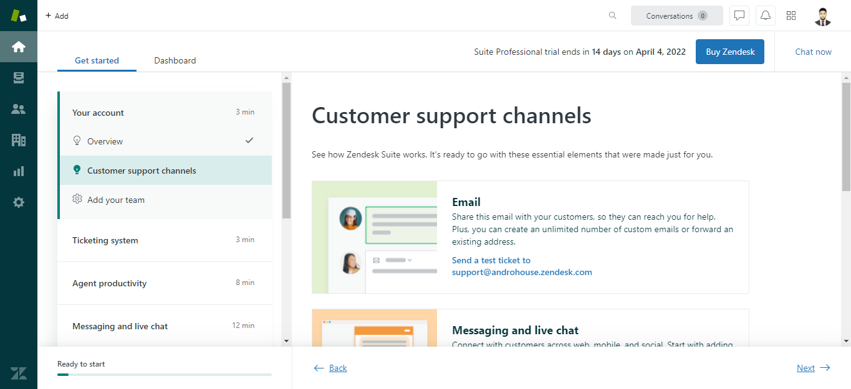Click the Add button in the top bar

(x=57, y=16)
